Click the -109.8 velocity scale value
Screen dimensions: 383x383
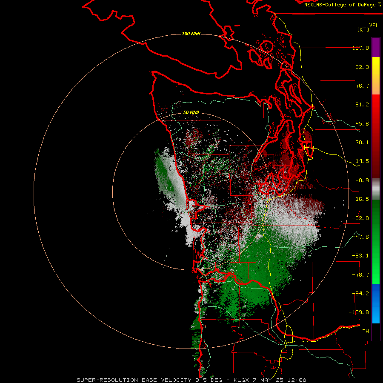click(359, 312)
